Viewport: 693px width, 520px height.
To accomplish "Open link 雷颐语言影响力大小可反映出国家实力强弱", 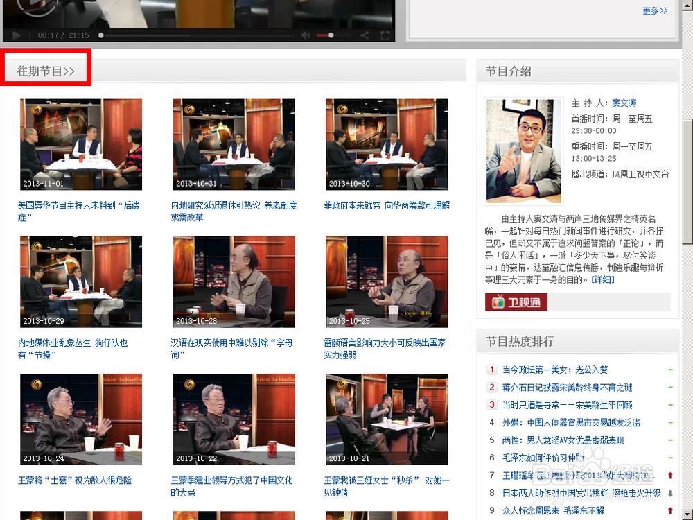I will [385, 349].
